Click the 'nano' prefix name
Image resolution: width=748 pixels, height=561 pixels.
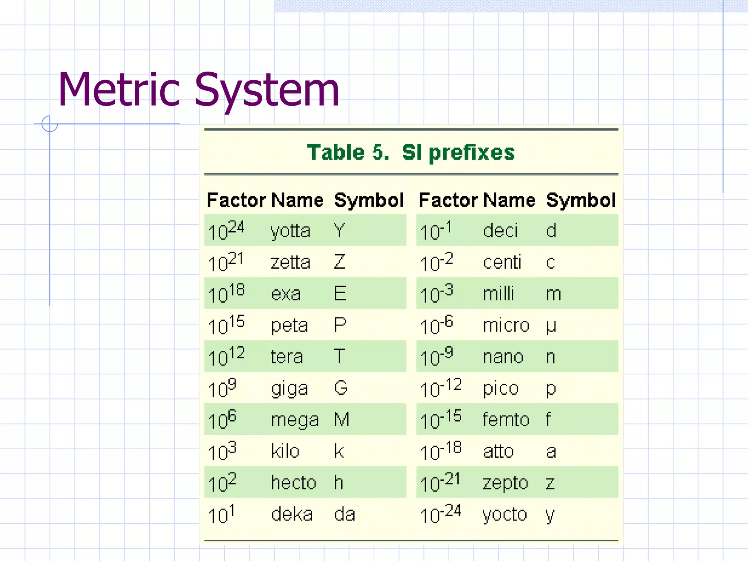click(503, 357)
